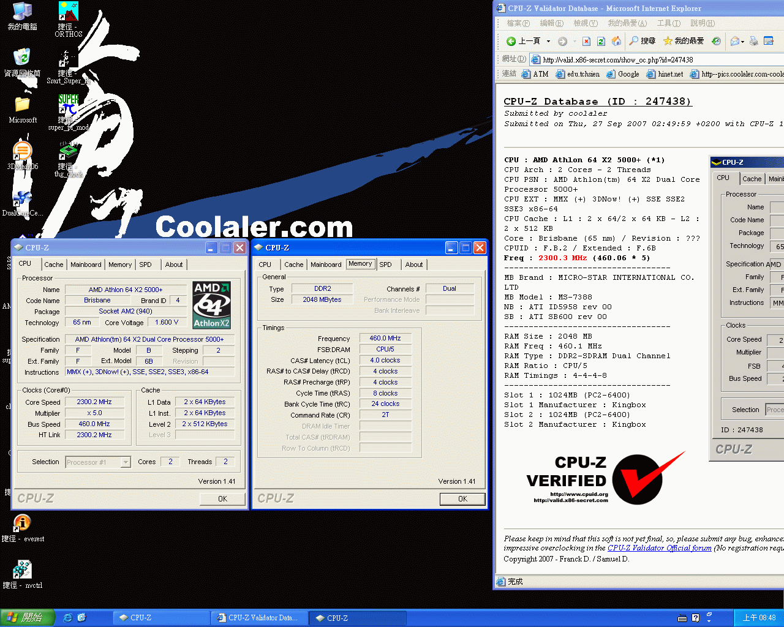The height and width of the screenshot is (627, 784).
Task: Click the Forward arrow in Internet Explorer toolbar
Action: [562, 41]
